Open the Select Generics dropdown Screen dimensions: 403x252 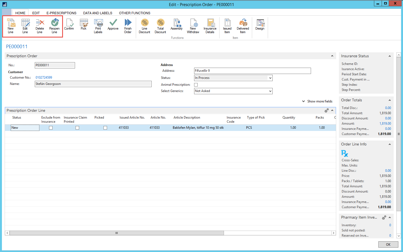(270, 91)
